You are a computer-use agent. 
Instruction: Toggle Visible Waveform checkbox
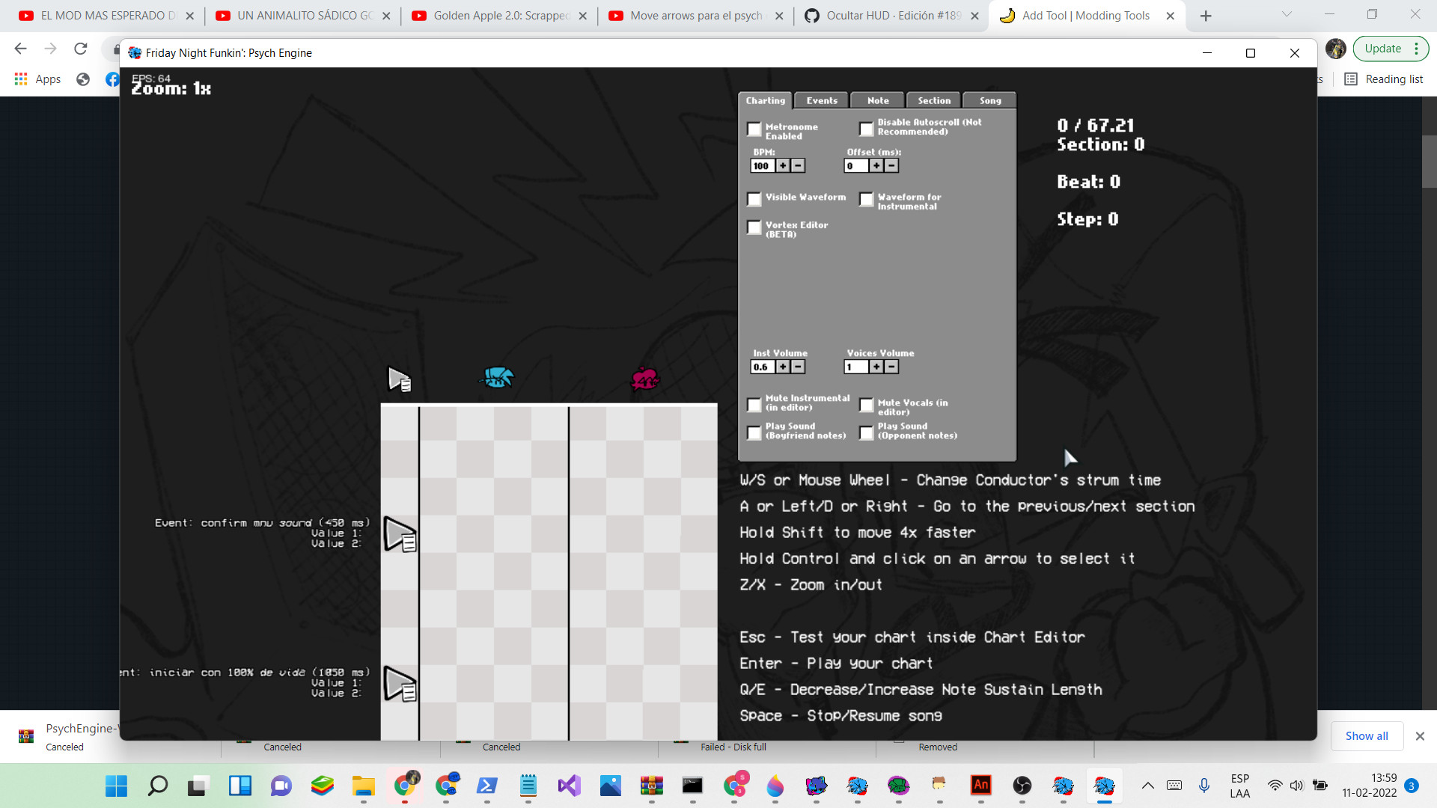pos(754,199)
